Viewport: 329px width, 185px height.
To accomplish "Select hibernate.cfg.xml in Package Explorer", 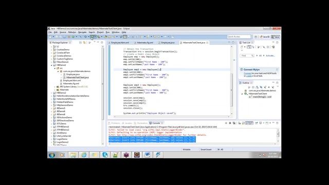I will 71,83.
